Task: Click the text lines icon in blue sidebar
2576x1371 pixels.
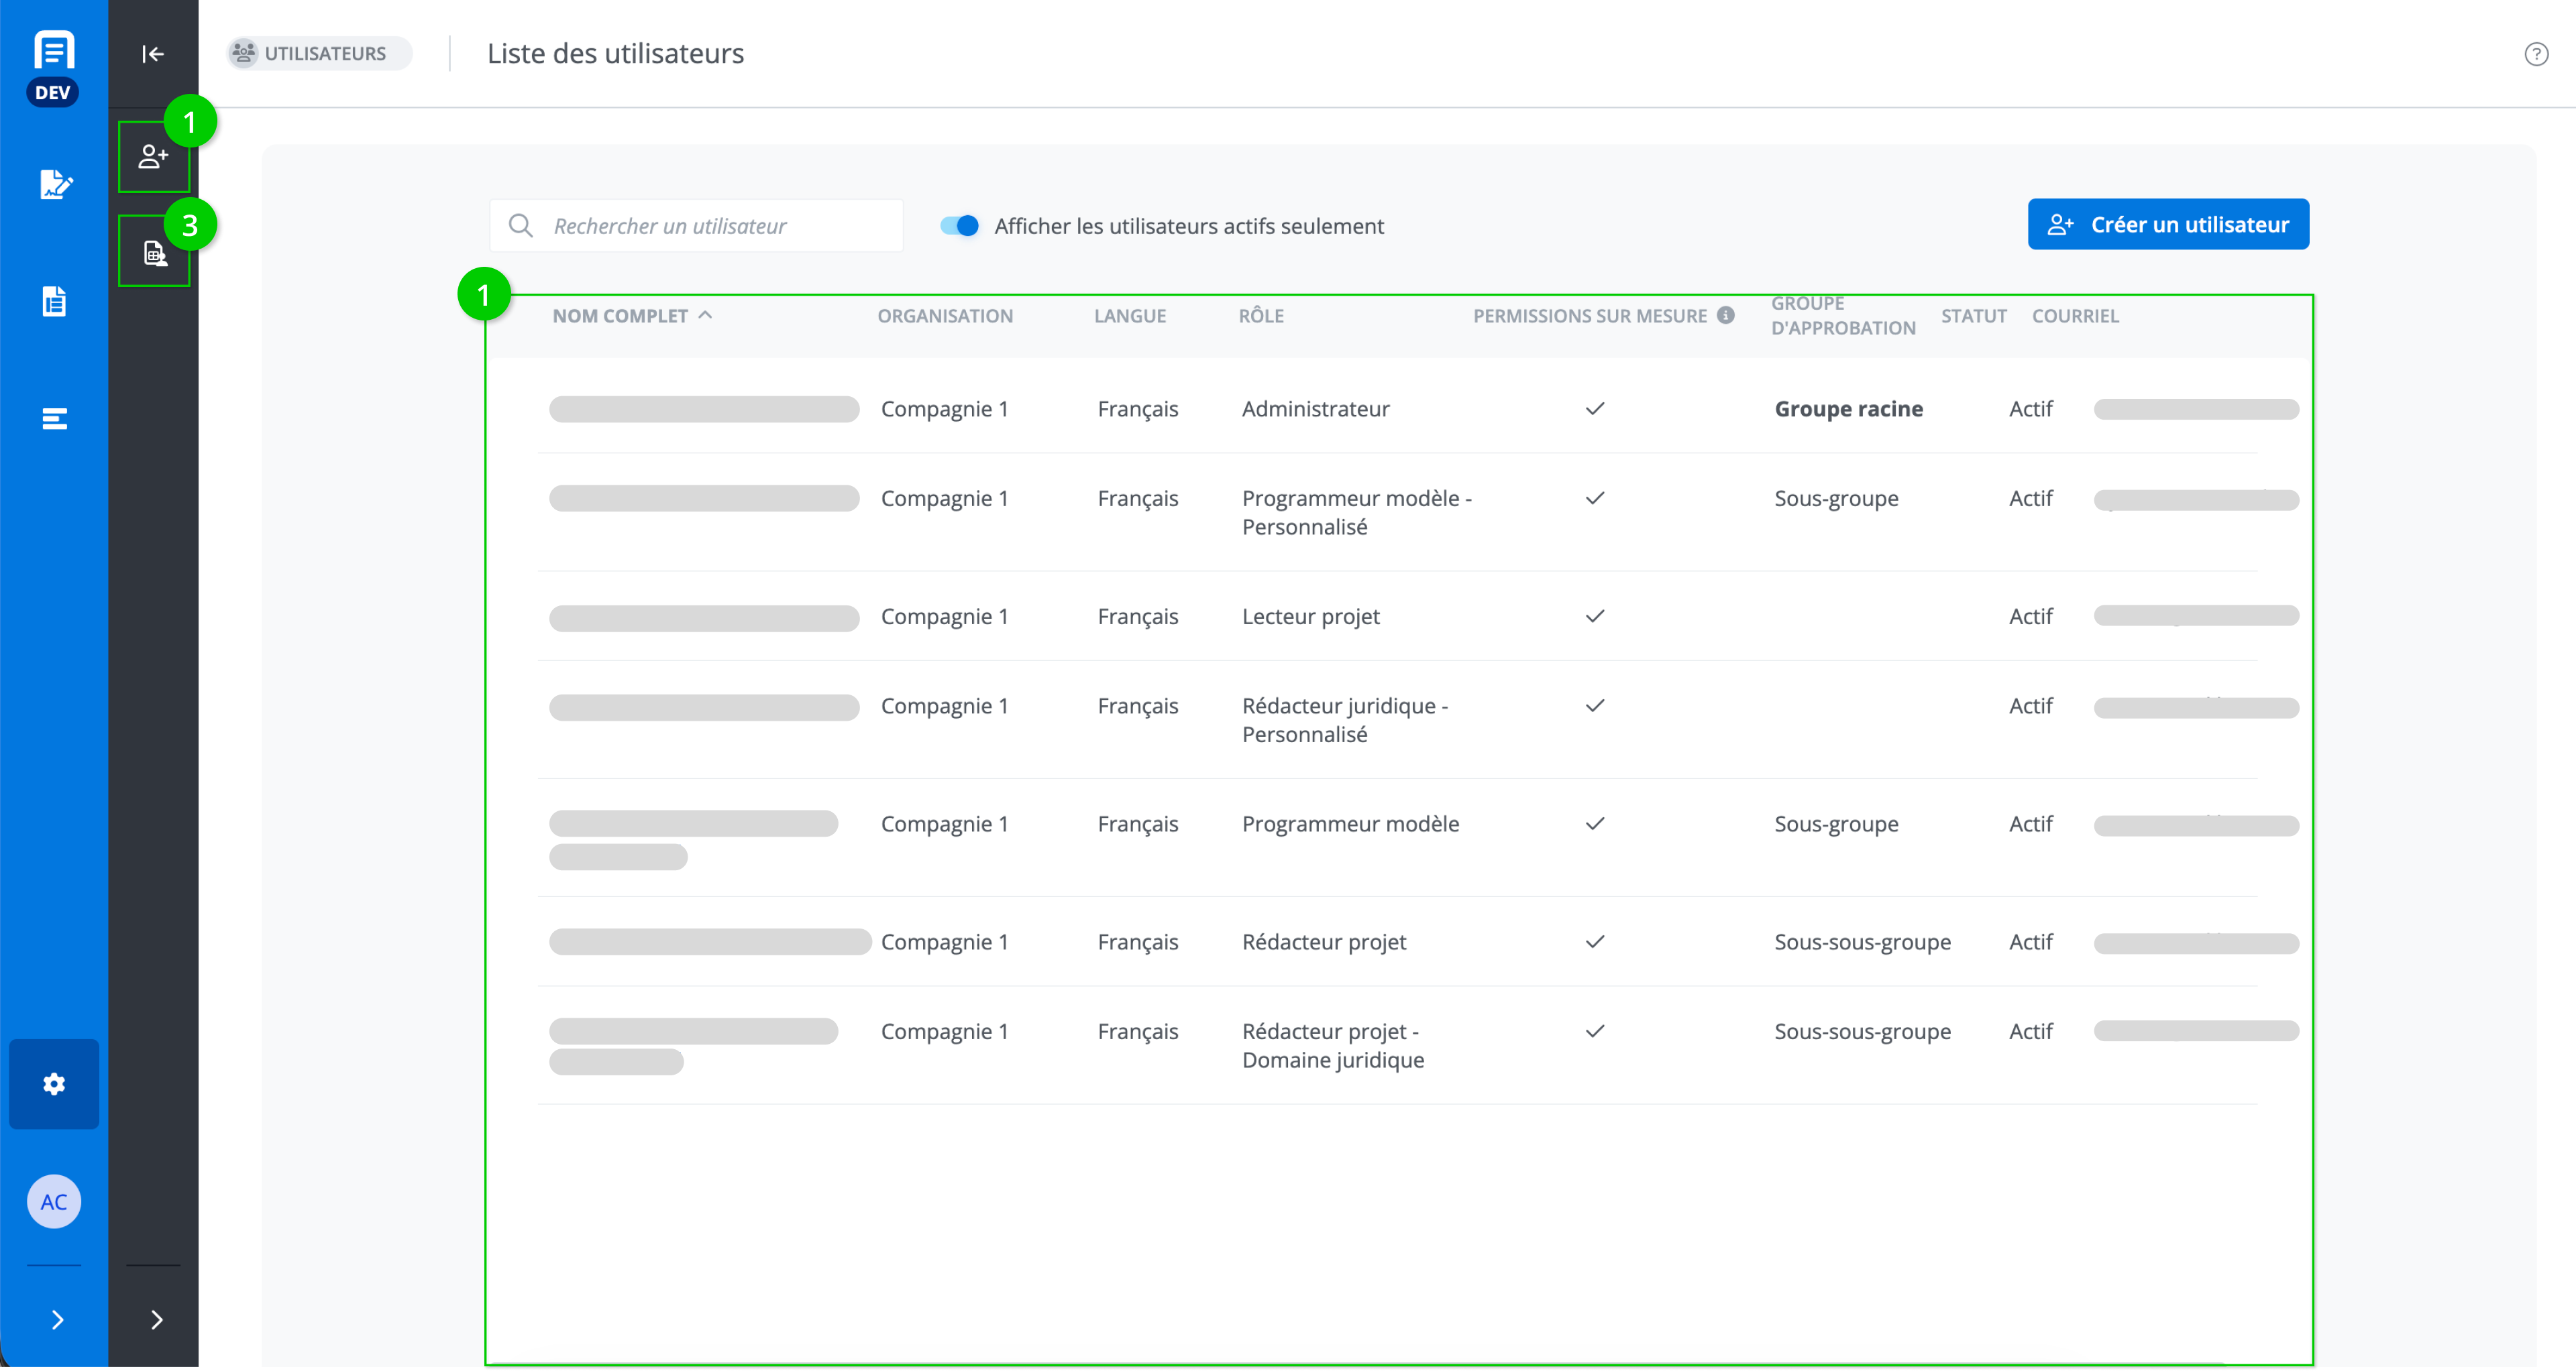Action: coord(54,419)
